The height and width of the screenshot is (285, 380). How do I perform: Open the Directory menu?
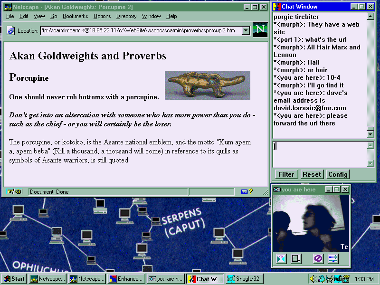[x=126, y=16]
